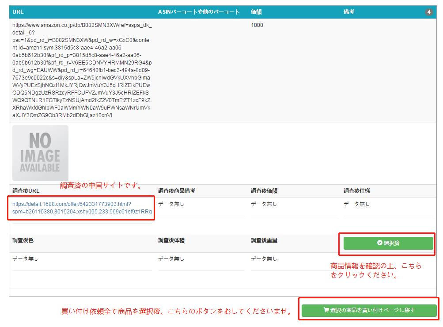Image resolution: width=443 pixels, height=327 pixels.
Task: Click データ無し under 調査後仕様
Action: click(x=357, y=204)
